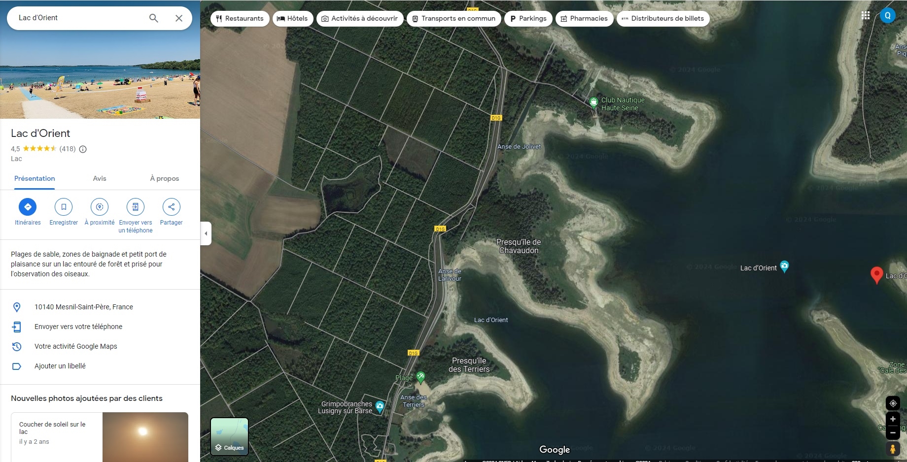907x462 pixels.
Task: Show my location on map
Action: 893,403
